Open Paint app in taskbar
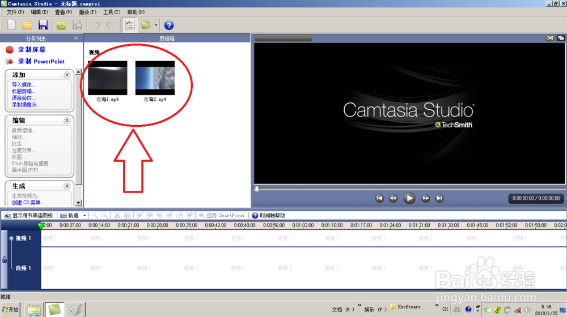This screenshot has height=317, width=567. (x=75, y=310)
